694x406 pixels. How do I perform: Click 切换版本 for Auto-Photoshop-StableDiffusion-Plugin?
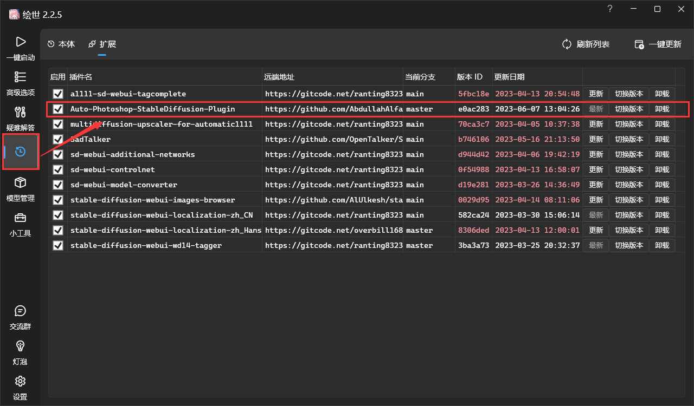(x=629, y=109)
